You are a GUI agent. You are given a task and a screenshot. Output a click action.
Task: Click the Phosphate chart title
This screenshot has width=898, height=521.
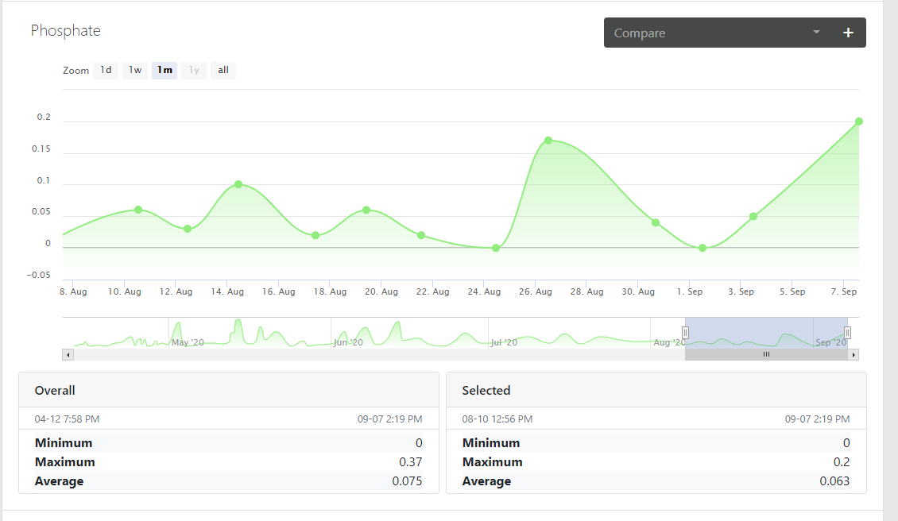(x=66, y=30)
